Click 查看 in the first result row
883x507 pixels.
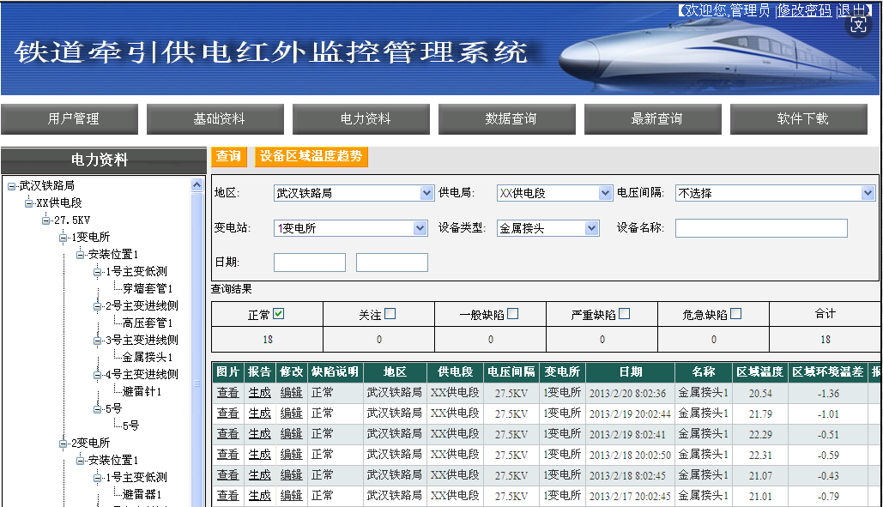pos(227,393)
